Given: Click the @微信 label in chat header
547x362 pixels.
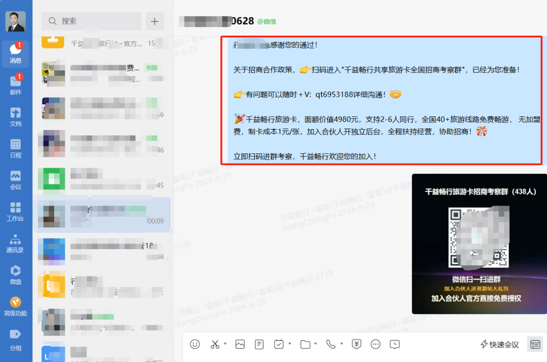Looking at the screenshot, I should 266,22.
